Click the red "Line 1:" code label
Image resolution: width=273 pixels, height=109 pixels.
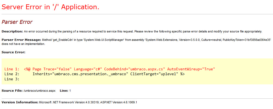12,69
